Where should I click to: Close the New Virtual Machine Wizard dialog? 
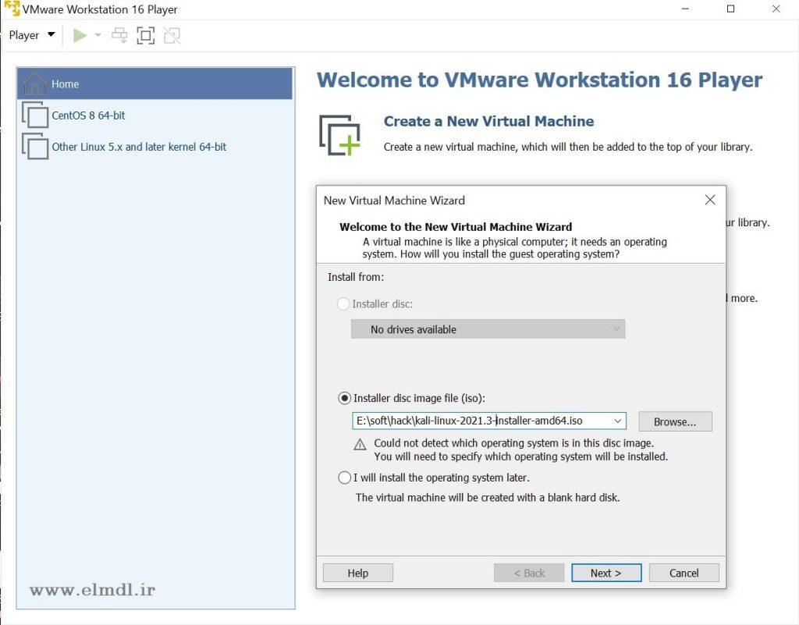point(710,200)
